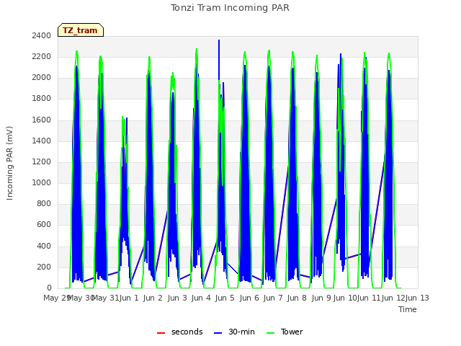
Task: Click the 'Jun 13' x-axis date label
Action: [x=417, y=298]
